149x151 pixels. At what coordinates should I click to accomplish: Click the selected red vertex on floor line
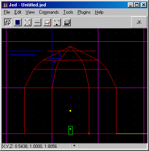click(89, 134)
